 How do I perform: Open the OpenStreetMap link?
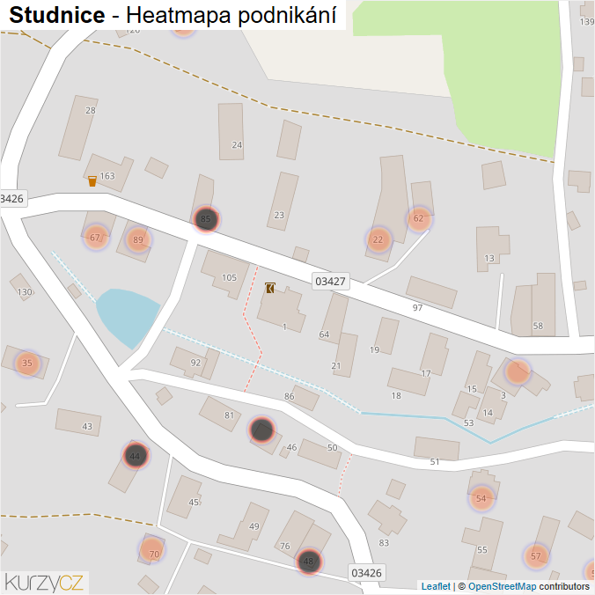(x=502, y=586)
